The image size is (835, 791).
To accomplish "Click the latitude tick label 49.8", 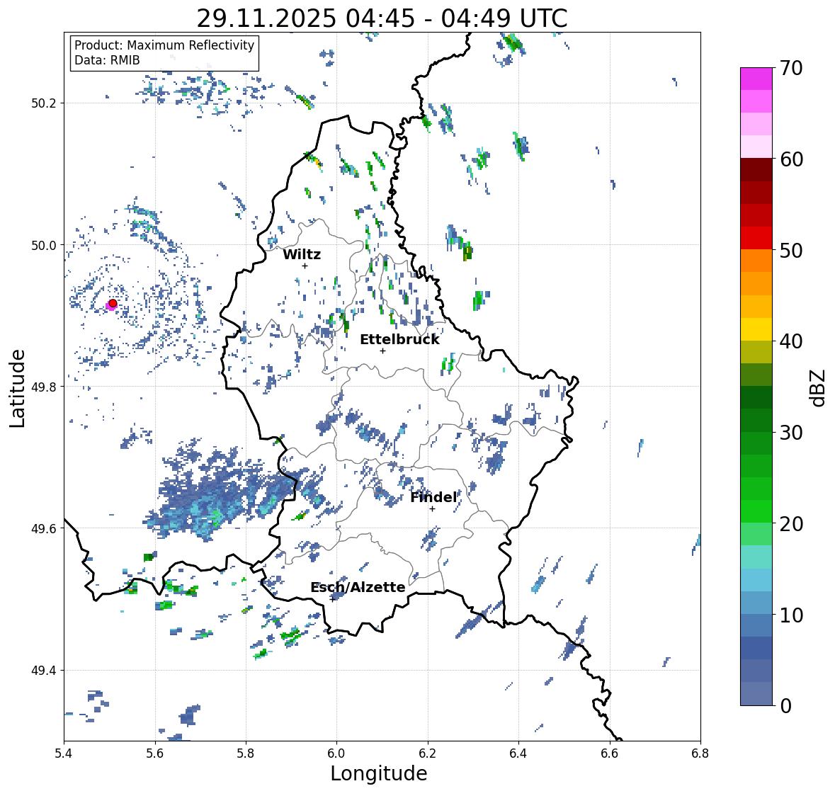I will (x=44, y=387).
